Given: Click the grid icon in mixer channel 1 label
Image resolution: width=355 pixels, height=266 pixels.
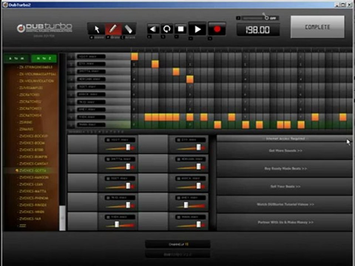Looking at the screenshot, I should pos(108,140).
